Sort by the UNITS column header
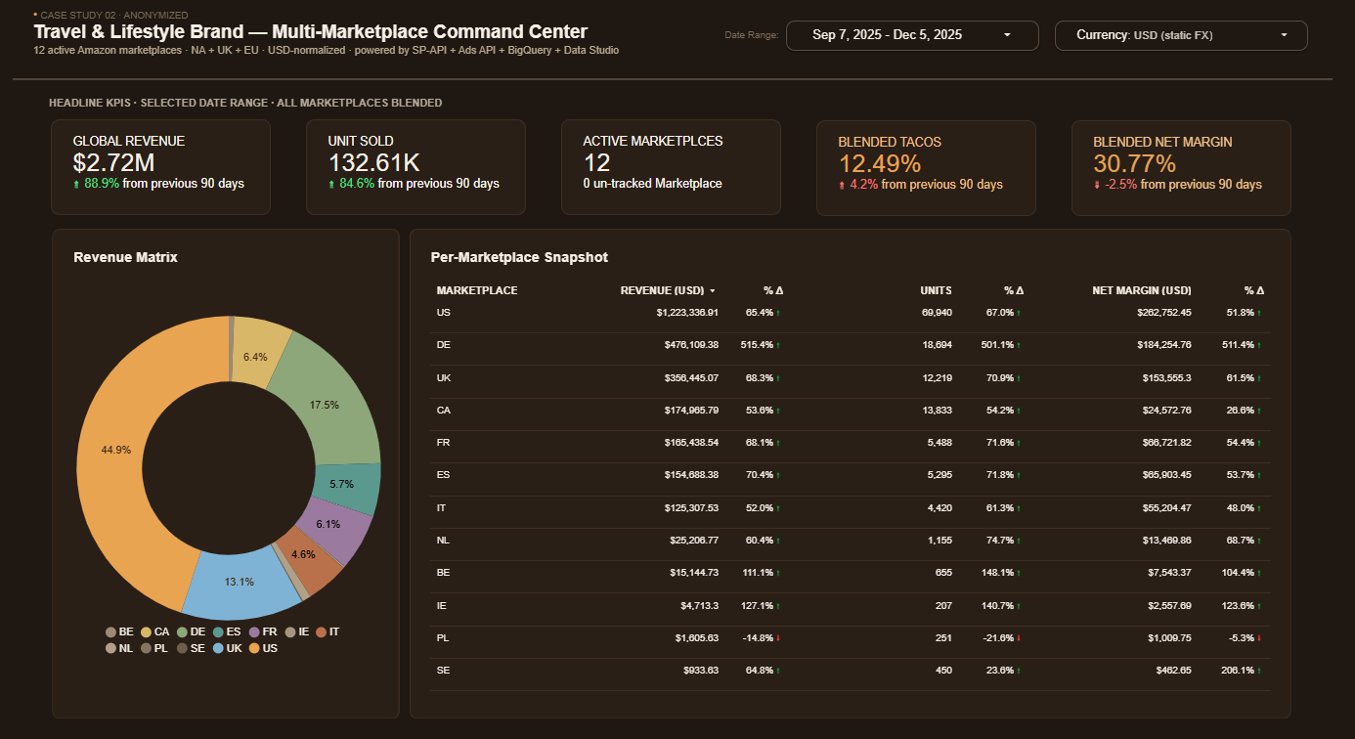 [x=936, y=290]
